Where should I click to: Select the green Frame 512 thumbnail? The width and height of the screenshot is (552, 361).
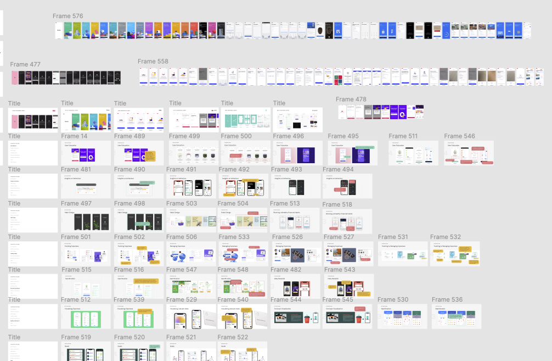[x=86, y=316]
